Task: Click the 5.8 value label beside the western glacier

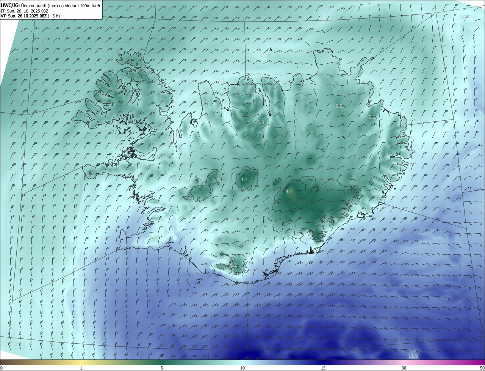Action: (x=197, y=181)
